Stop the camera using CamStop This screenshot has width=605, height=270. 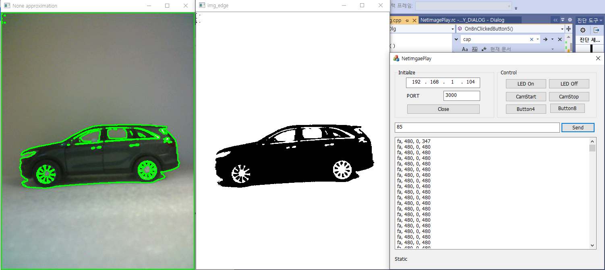coord(569,97)
